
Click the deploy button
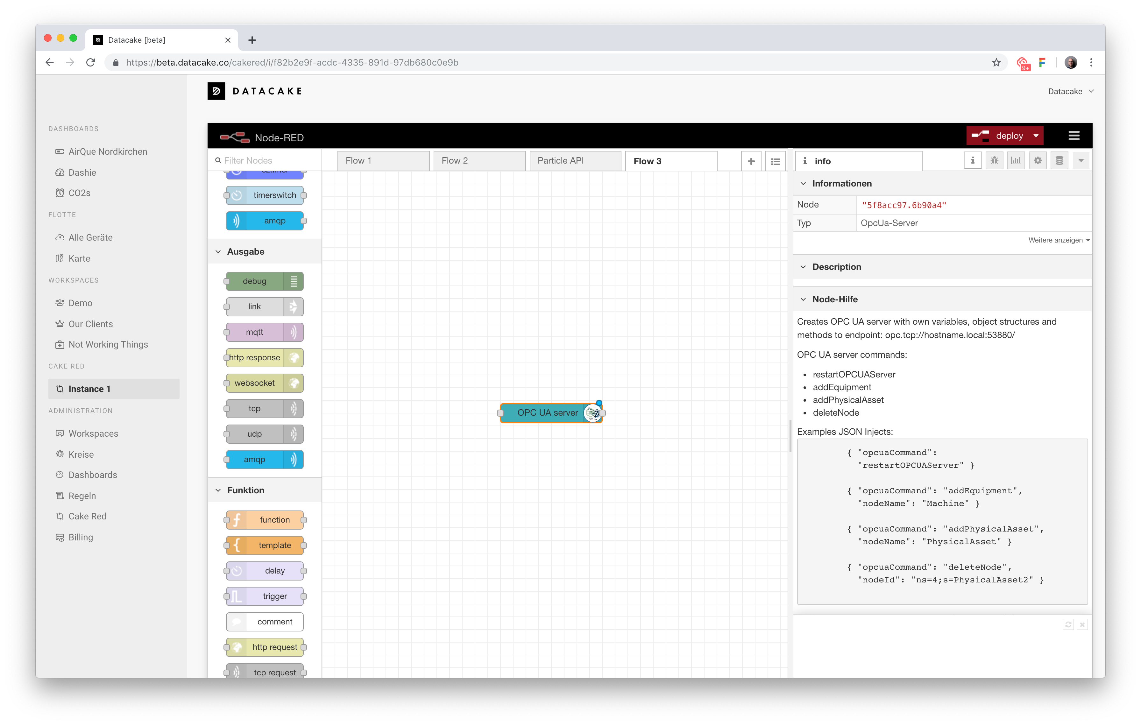click(1004, 136)
